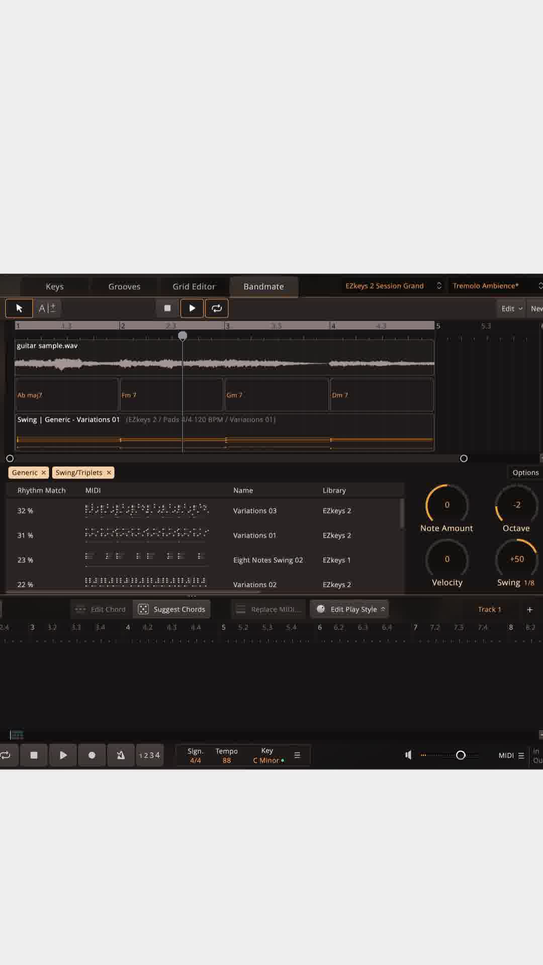Viewport: 543px width, 965px height.
Task: Open the MIDI settings menu icon
Action: [x=521, y=755]
